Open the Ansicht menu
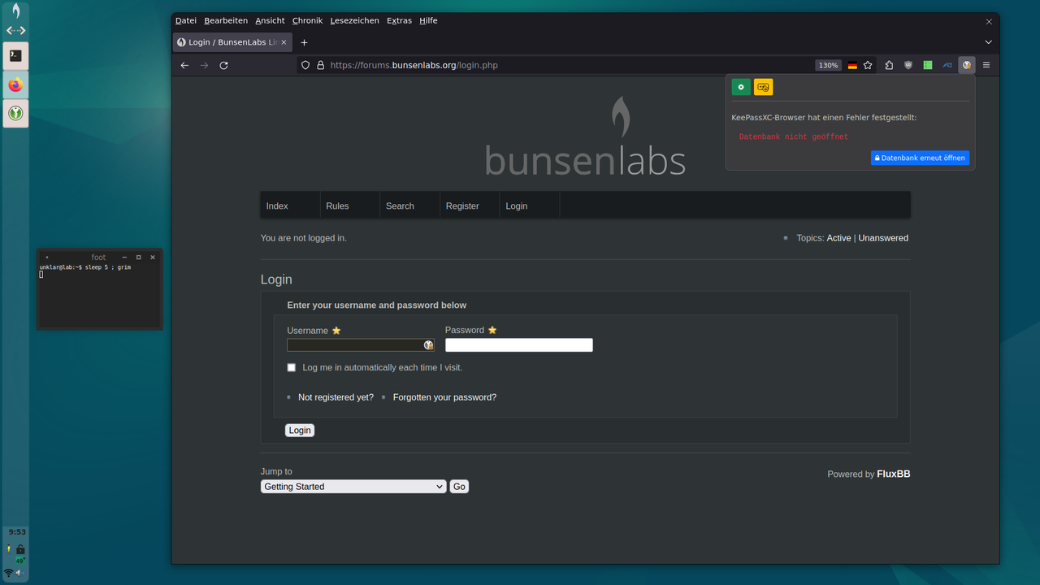 [x=270, y=20]
